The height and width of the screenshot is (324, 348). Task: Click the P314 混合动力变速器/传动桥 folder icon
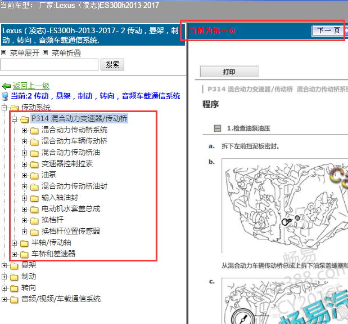tap(24, 119)
